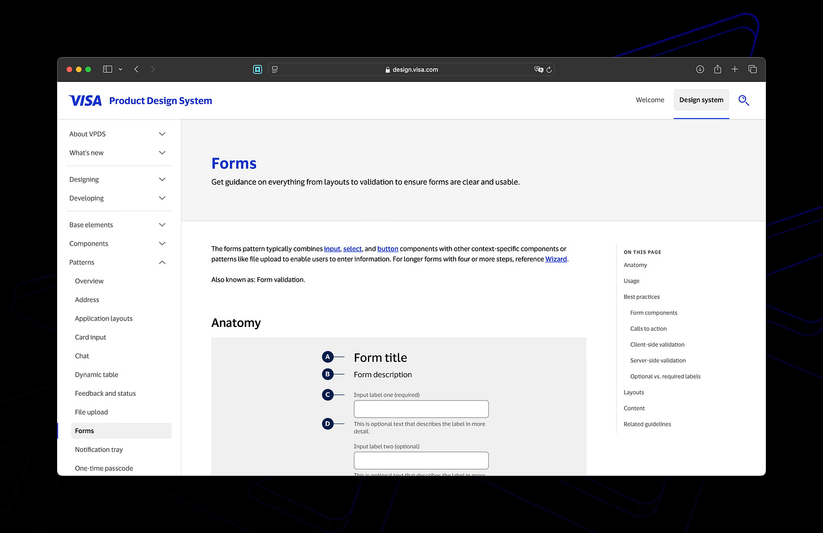Click "Also known as: Form validation." text

[258, 279]
